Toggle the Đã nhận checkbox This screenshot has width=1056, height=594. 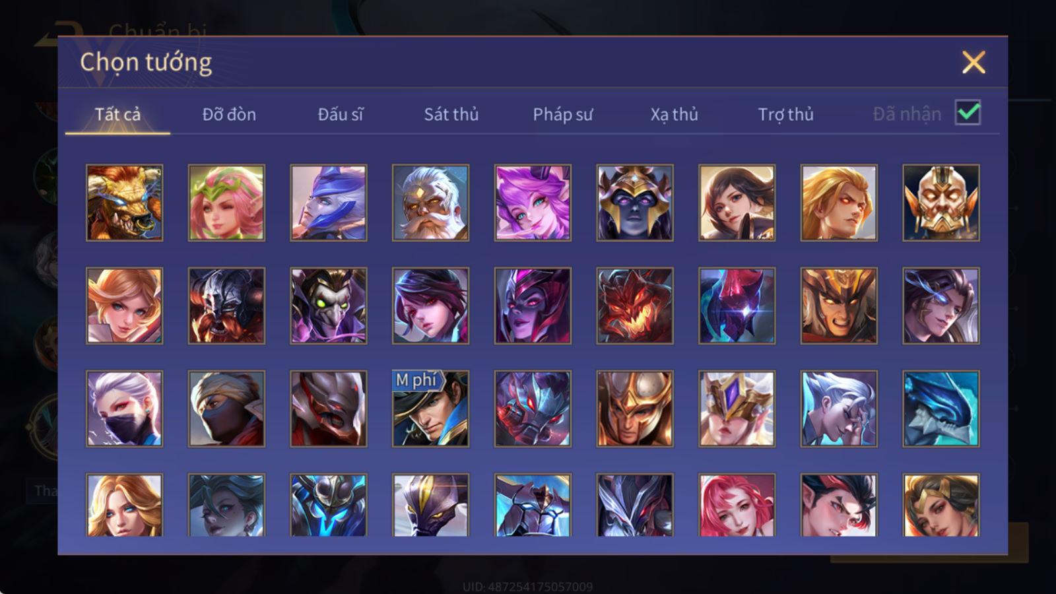968,113
